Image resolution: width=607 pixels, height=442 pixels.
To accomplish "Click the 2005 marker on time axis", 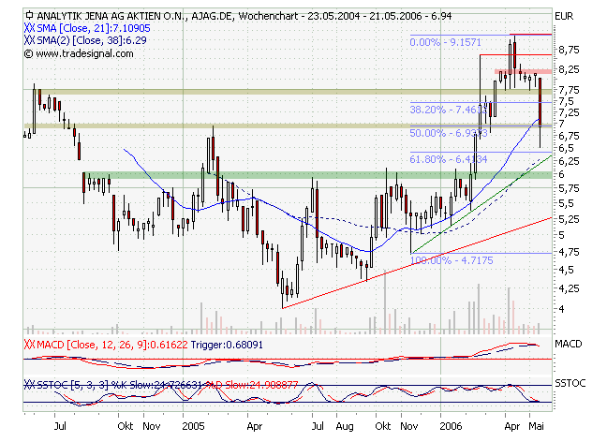I will pos(194,424).
